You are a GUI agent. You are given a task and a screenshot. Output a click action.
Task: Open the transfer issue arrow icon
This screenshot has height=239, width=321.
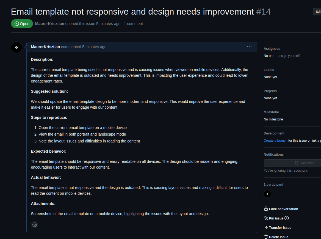coord(266,227)
